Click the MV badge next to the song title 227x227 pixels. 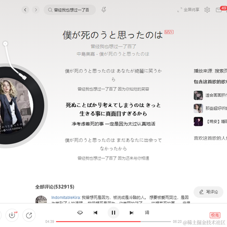(169, 32)
